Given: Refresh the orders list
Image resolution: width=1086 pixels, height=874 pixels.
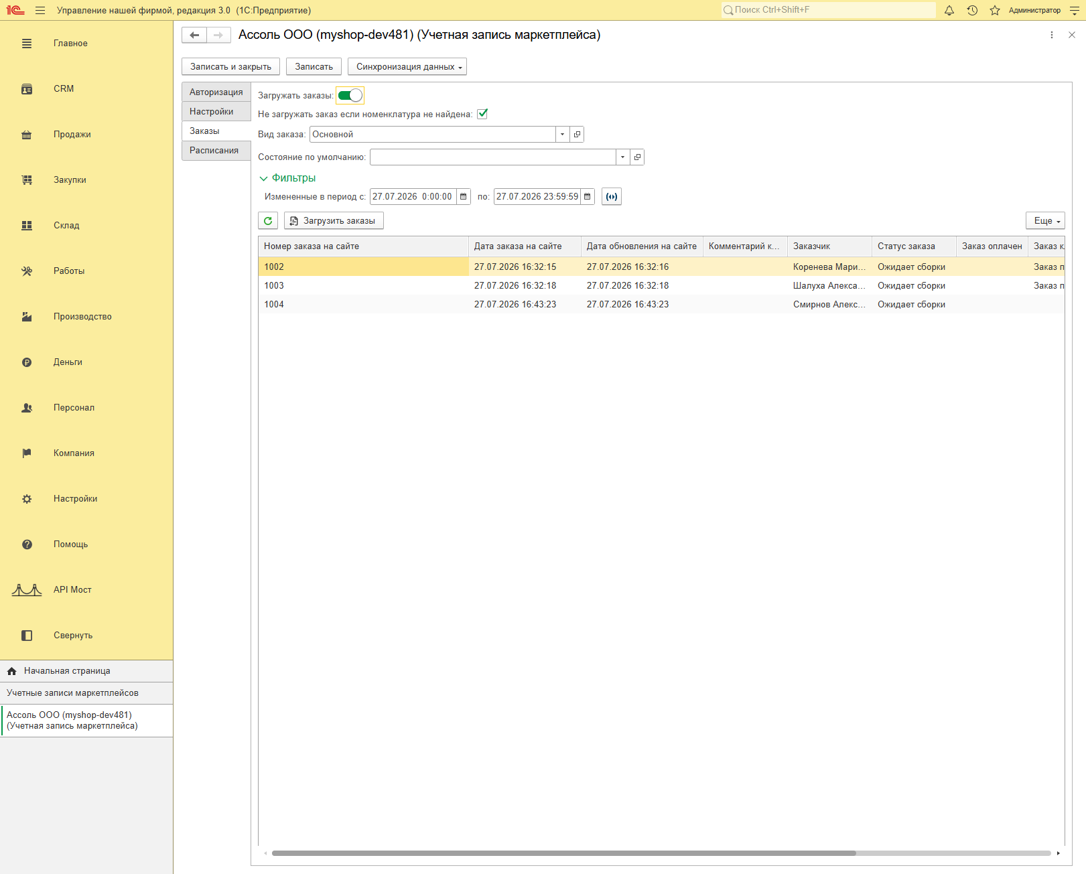Looking at the screenshot, I should click(x=268, y=220).
